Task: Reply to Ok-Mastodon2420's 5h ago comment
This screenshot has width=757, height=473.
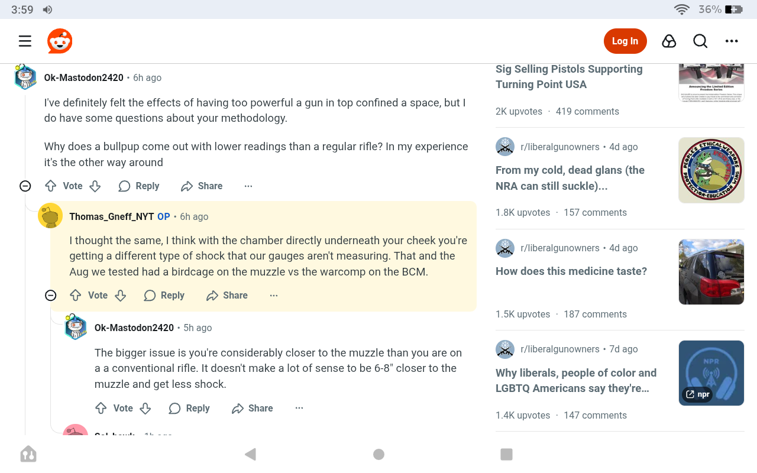Action: [189, 408]
